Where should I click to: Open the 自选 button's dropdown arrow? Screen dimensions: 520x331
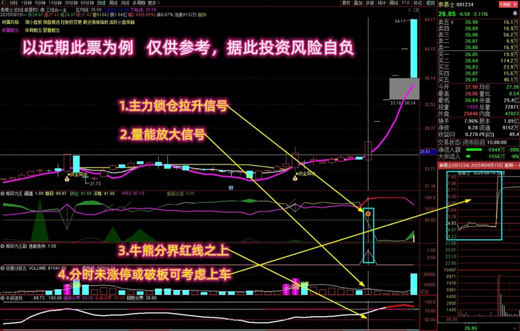click(515, 4)
